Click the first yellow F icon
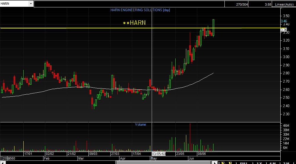This screenshot has height=164, width=296. click(223, 163)
